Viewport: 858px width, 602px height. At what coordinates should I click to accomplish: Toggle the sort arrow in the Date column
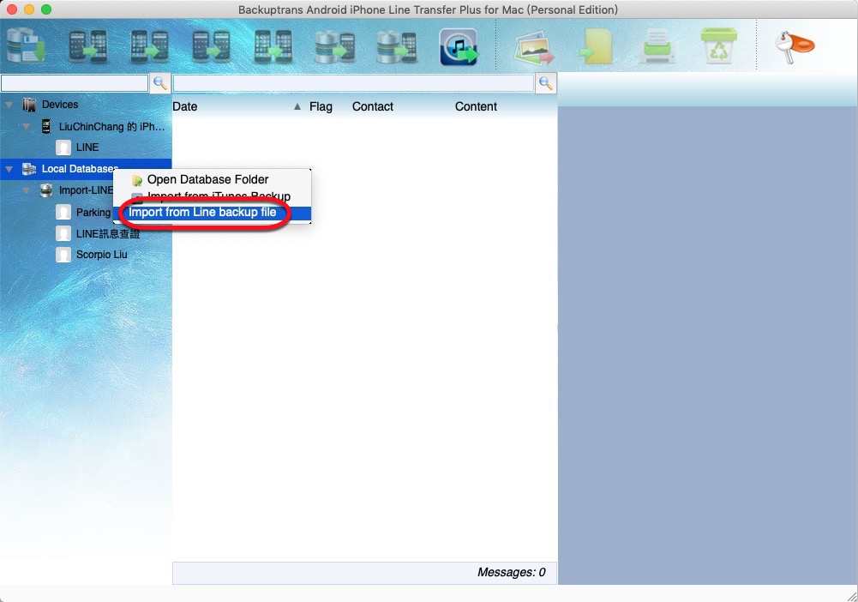click(x=297, y=106)
